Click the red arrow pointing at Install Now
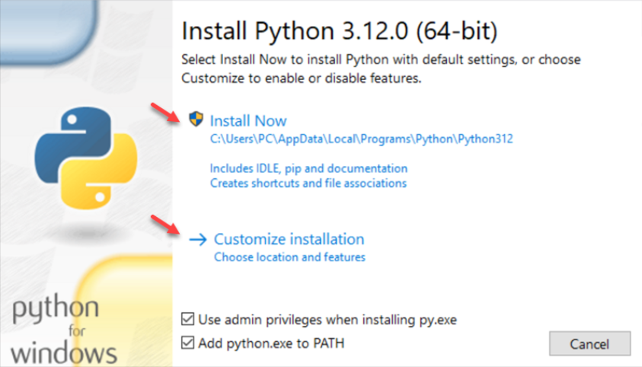This screenshot has height=367, width=642. point(167,113)
